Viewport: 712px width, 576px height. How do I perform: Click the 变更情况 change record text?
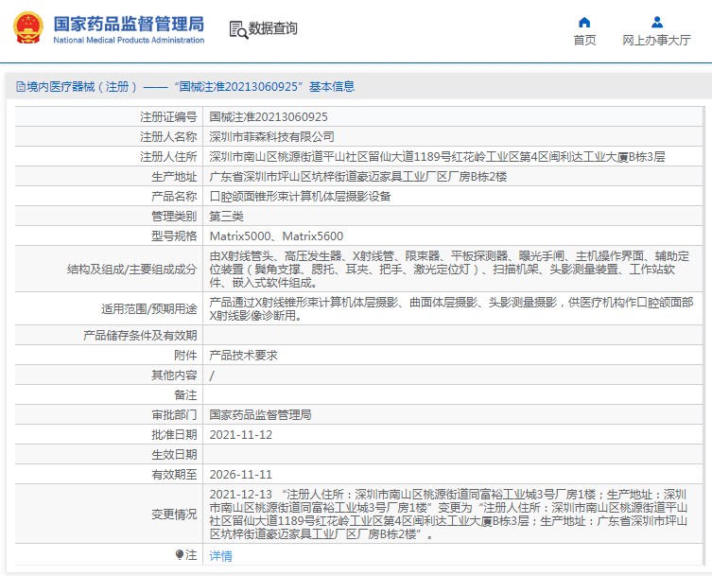pyautogui.click(x=448, y=515)
